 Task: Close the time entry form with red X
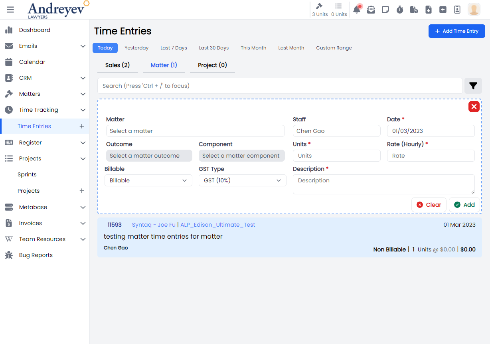click(474, 107)
